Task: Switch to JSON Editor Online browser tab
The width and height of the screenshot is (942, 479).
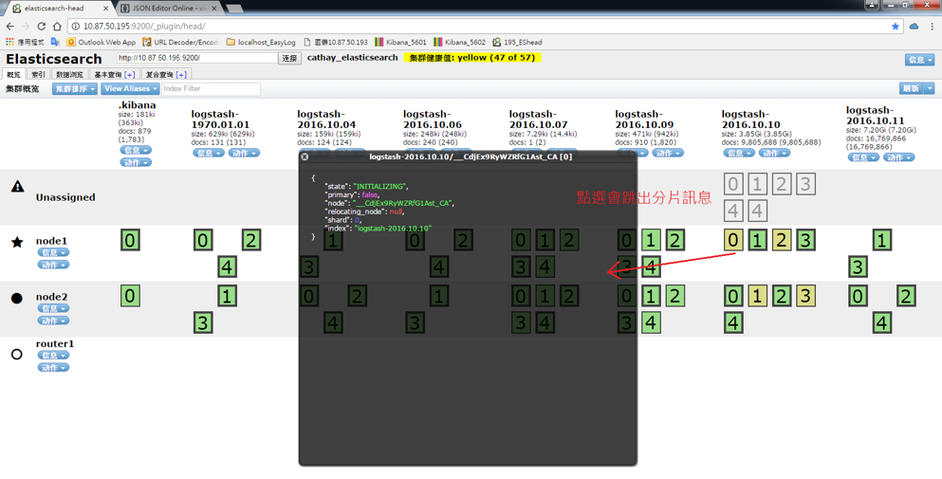Action: 168,9
